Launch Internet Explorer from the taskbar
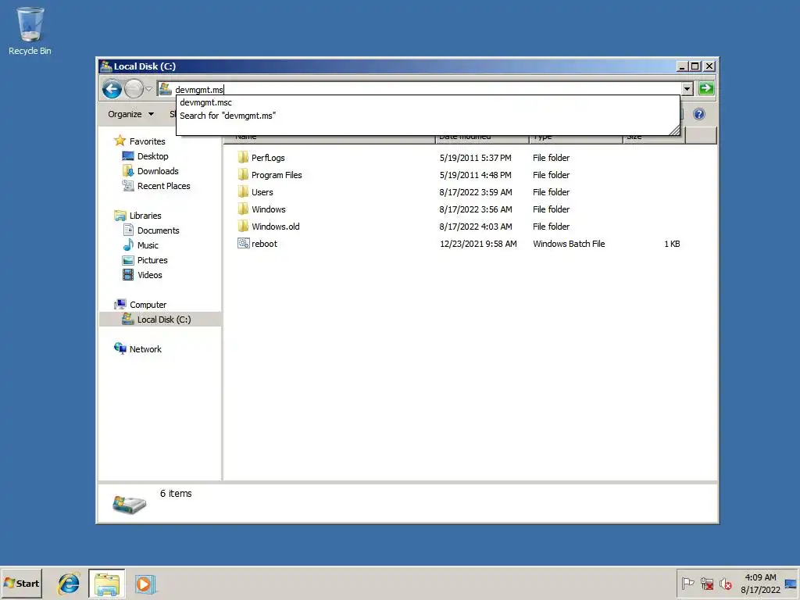Viewport: 800px width, 600px height. pos(69,584)
